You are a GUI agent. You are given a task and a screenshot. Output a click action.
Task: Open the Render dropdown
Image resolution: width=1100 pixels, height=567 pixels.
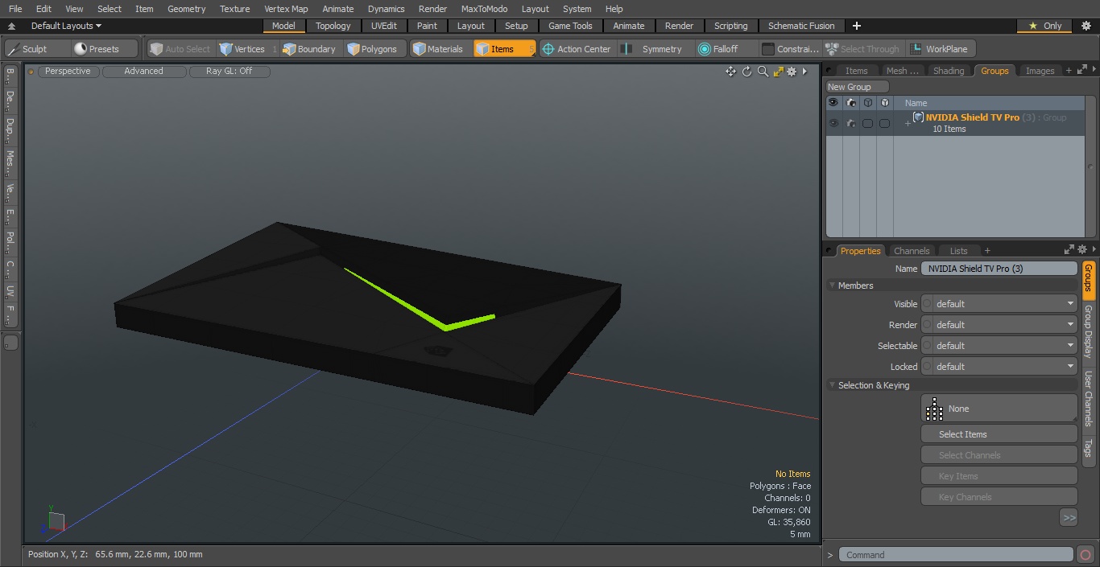[x=999, y=325]
